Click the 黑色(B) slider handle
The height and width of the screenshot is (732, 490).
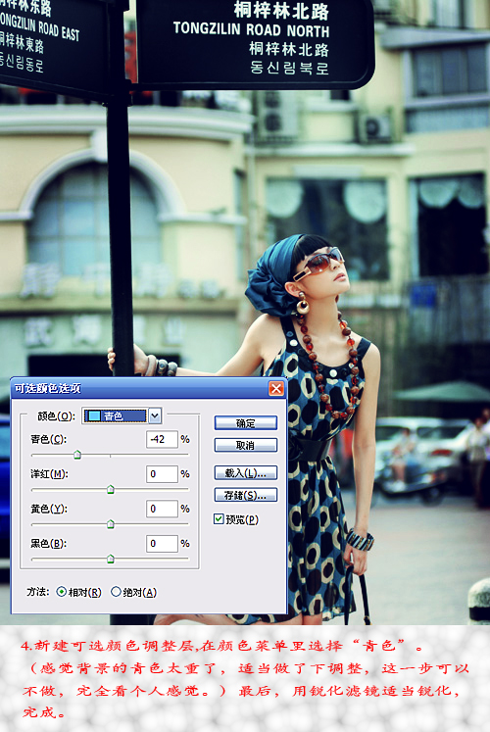111,559
